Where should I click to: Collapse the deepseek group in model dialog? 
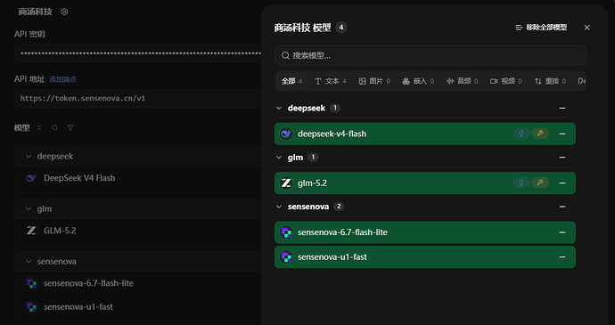tap(279, 108)
